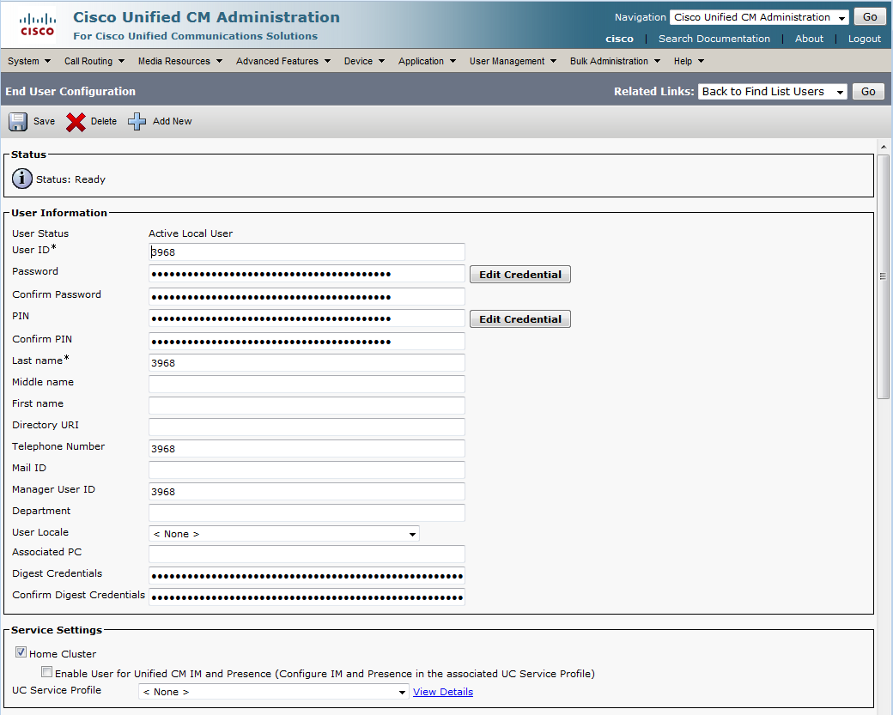Toggle the Home Cluster checkbox
893x715 pixels.
click(x=21, y=653)
